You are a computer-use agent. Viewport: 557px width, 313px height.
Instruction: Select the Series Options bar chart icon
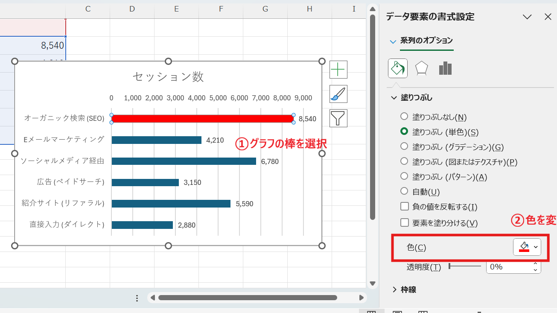pyautogui.click(x=445, y=68)
